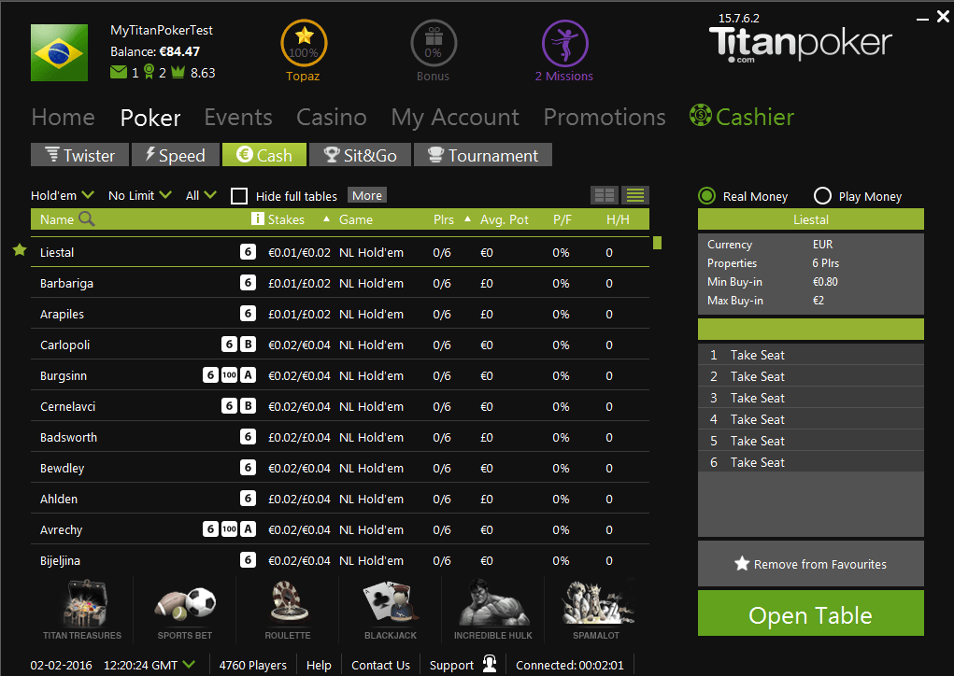Screen dimensions: 954x676
Task: Click the Support headset icon
Action: coord(490,664)
